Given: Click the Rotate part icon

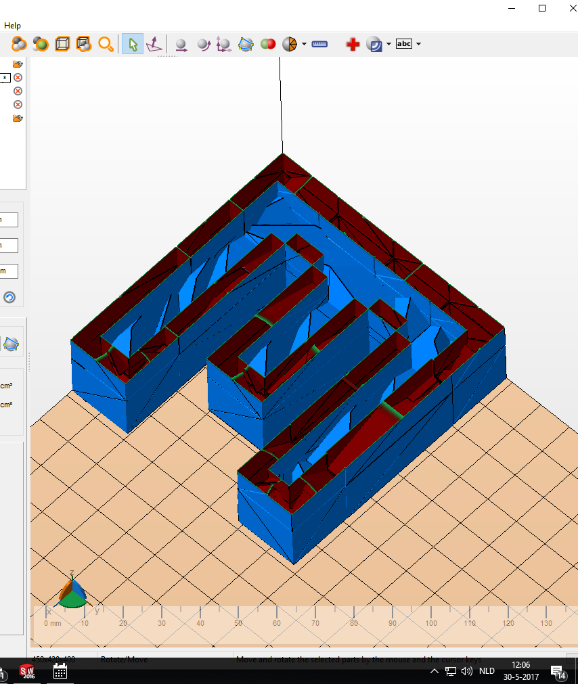Looking at the screenshot, I should click(202, 45).
